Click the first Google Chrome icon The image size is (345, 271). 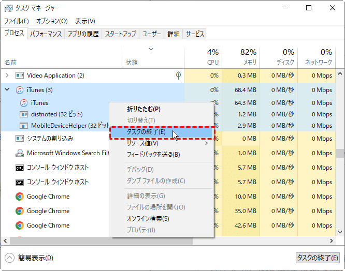(x=20, y=197)
